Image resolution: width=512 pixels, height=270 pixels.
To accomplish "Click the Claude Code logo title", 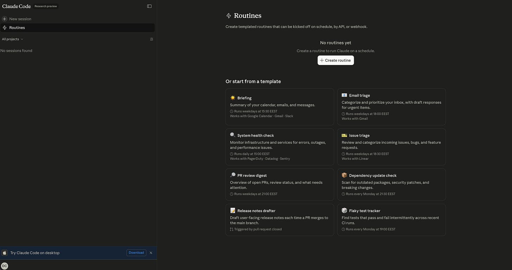I will (x=17, y=6).
